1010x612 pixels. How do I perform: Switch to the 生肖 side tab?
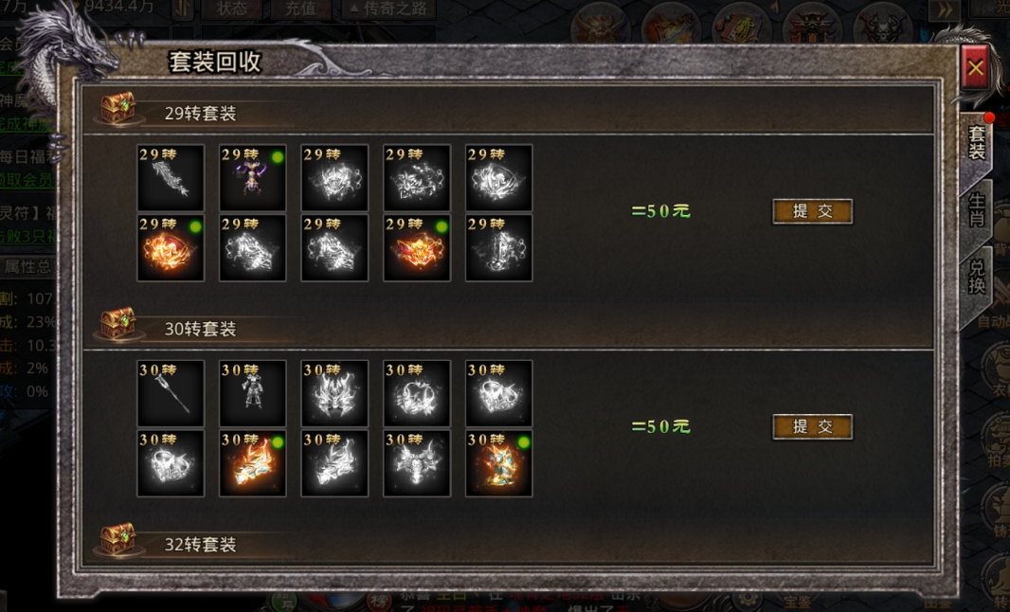977,210
